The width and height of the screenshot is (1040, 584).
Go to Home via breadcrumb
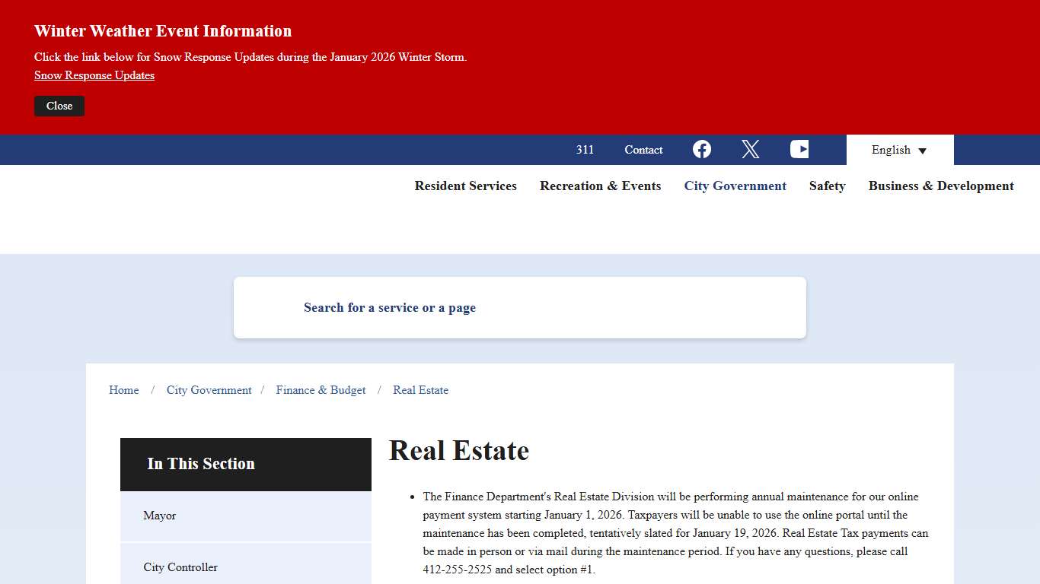123,390
